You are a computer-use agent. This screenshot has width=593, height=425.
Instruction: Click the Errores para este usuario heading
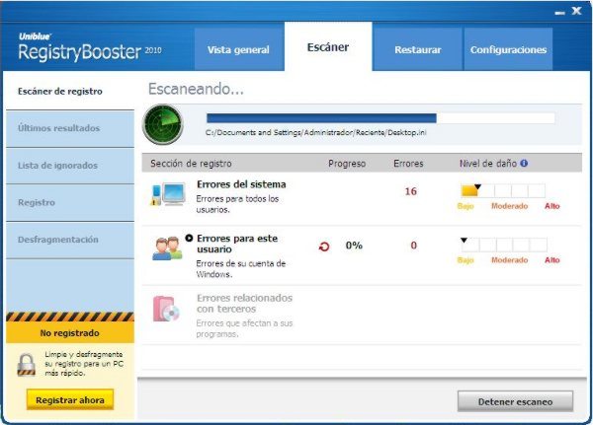237,244
